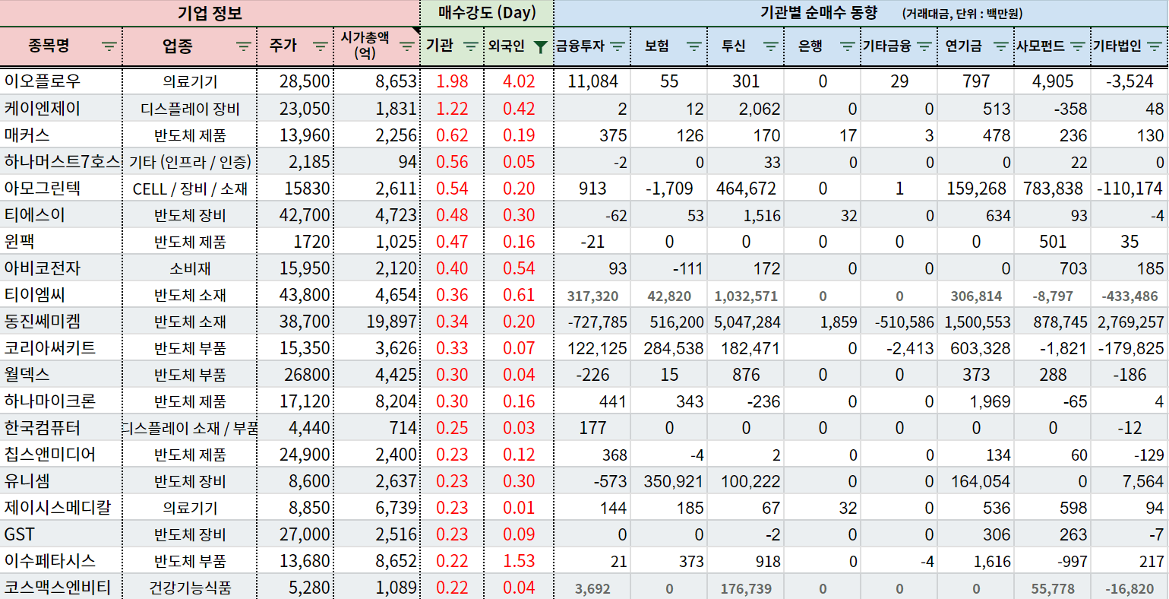Click the 투신 value 464,672 cell
The image size is (1169, 599).
coord(746,188)
